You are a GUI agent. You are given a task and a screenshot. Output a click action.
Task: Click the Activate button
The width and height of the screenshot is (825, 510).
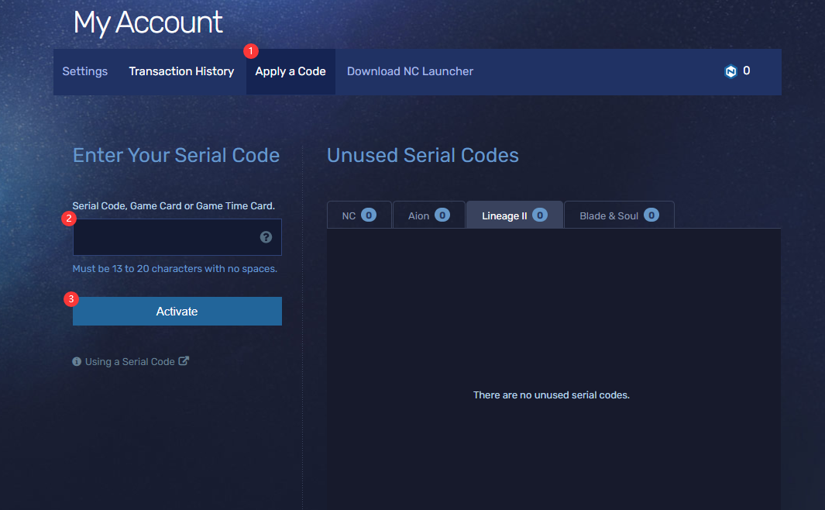pyautogui.click(x=177, y=311)
